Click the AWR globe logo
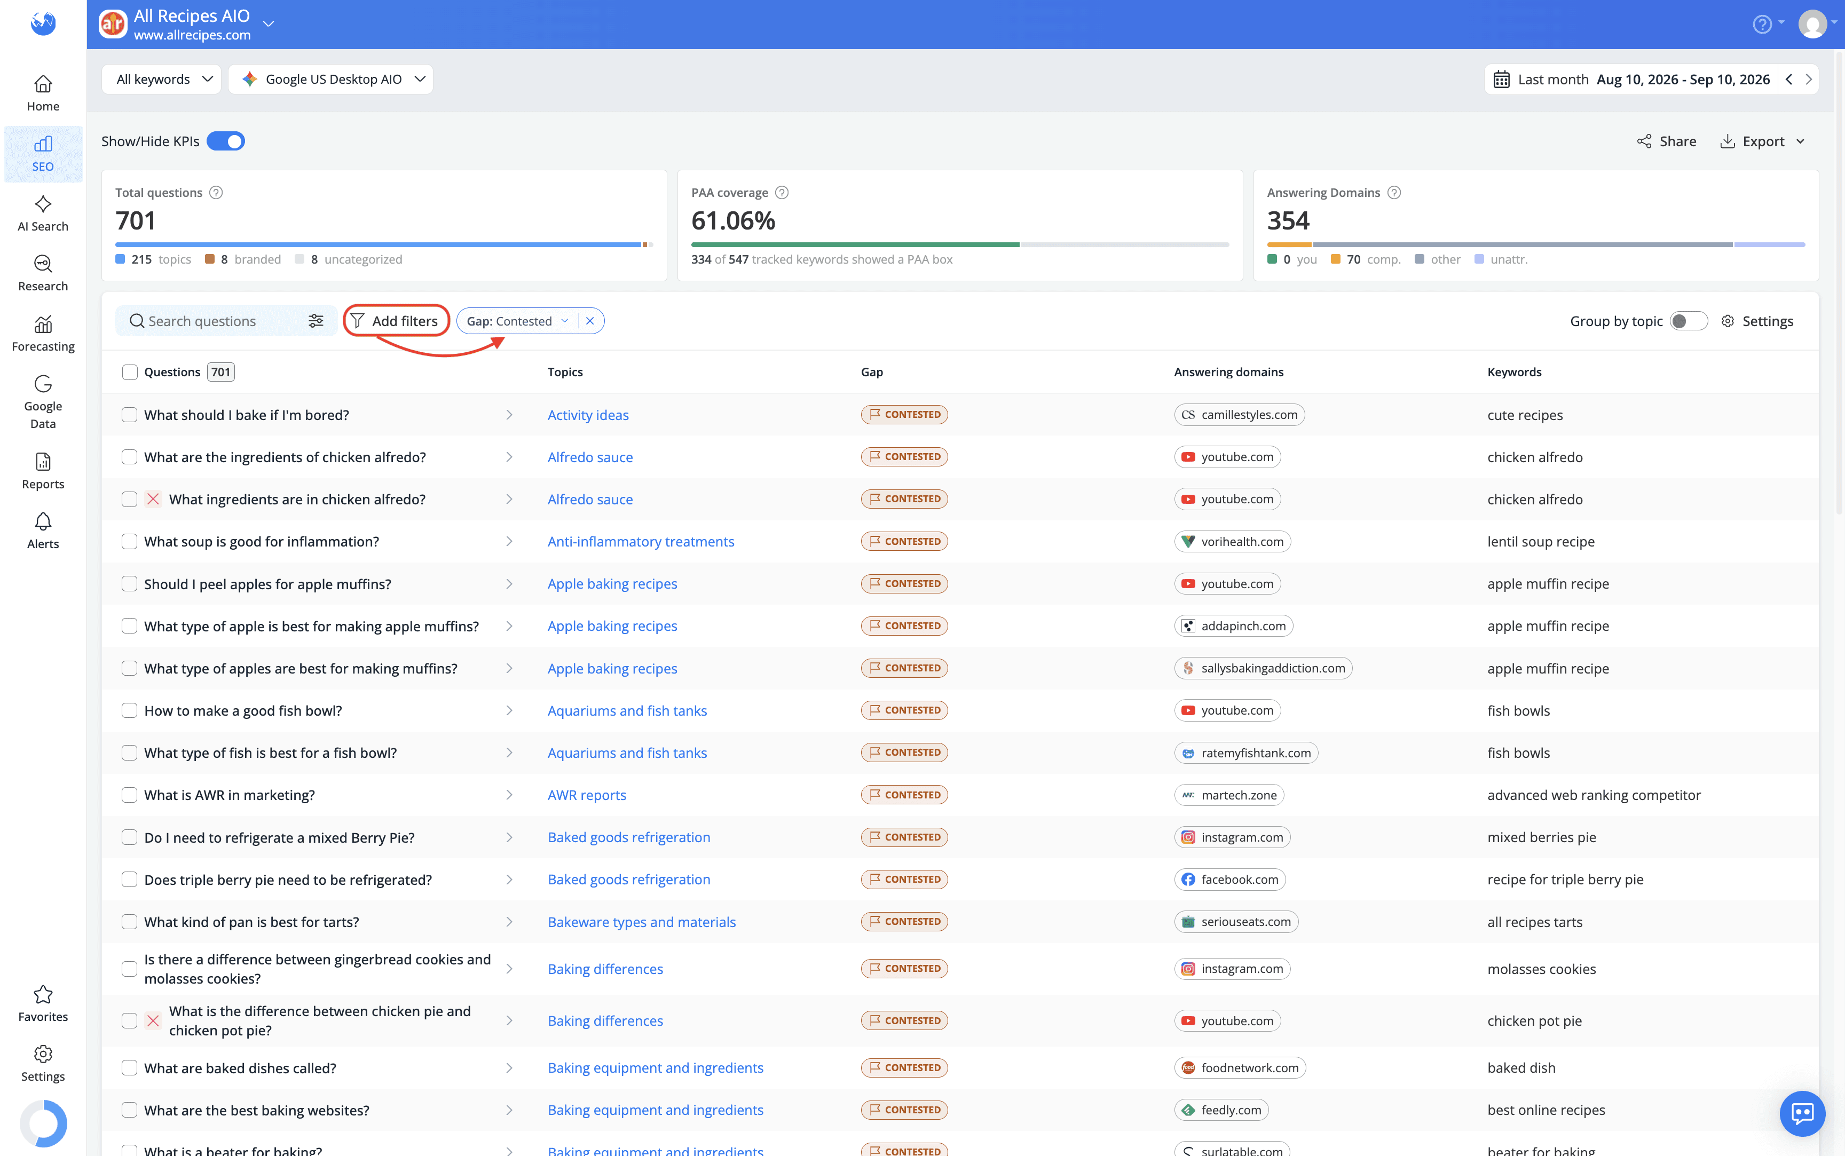This screenshot has height=1156, width=1845. (43, 23)
